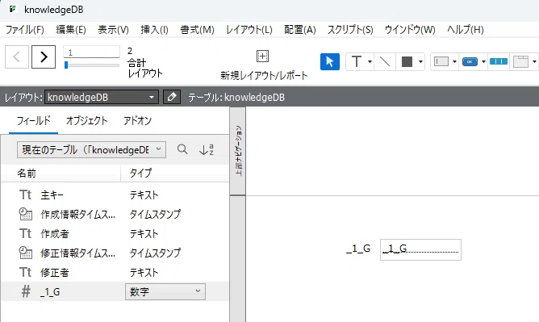Select the 修正情報タイムスタンプ field row
Image resolution: width=539 pixels, height=322 pixels.
tap(115, 253)
